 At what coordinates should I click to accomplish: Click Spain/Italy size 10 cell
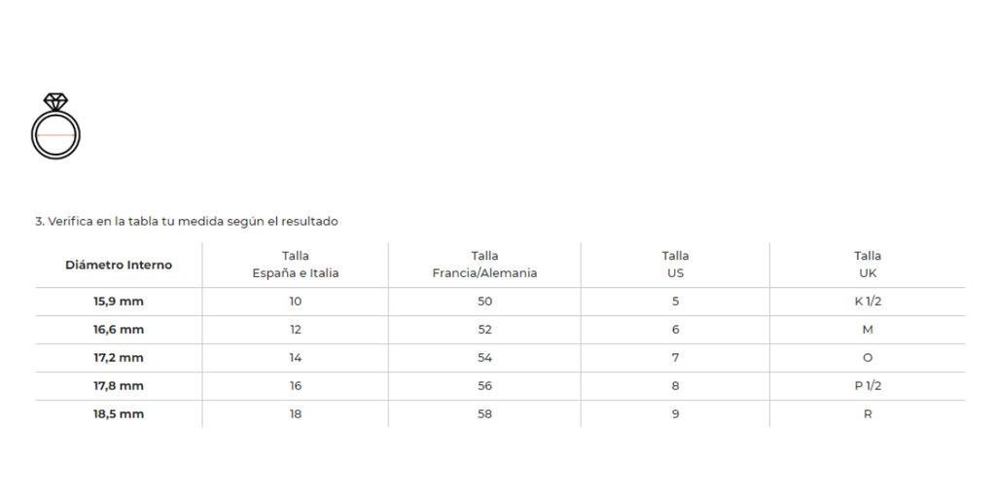click(296, 302)
